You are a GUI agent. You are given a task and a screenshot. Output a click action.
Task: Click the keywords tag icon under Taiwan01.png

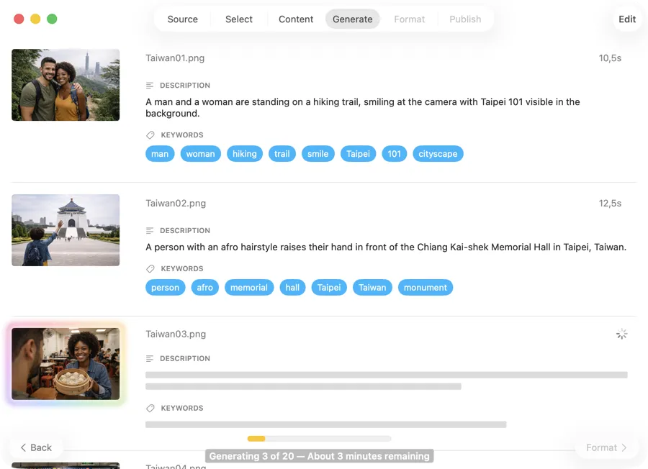pyautogui.click(x=150, y=135)
